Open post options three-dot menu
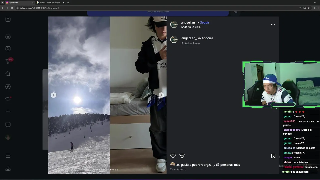 click(x=273, y=24)
